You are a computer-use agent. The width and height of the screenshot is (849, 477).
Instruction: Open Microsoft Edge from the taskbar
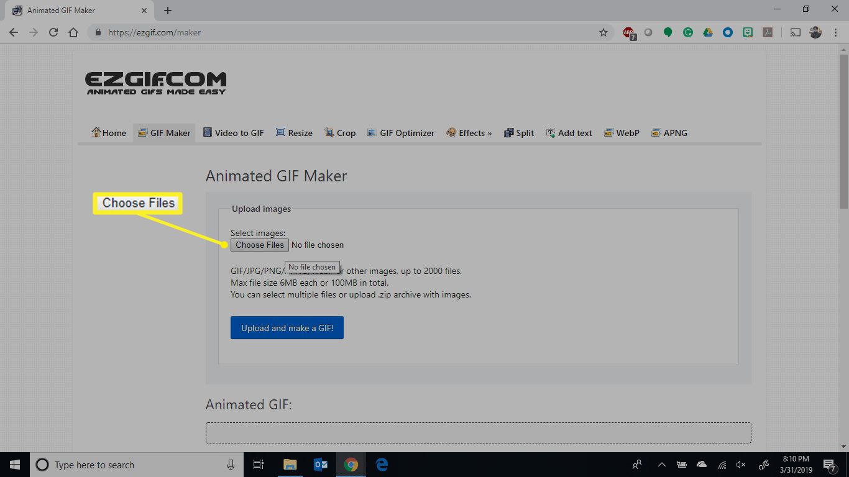click(382, 465)
